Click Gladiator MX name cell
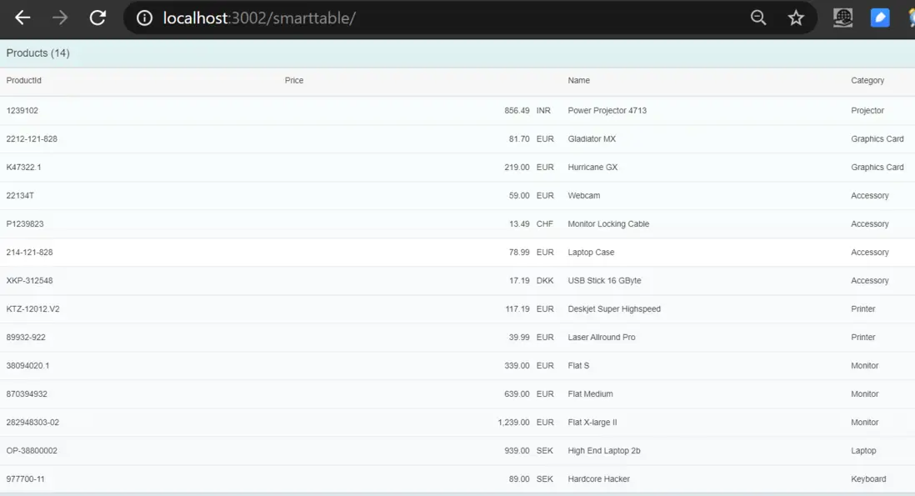This screenshot has width=915, height=496. click(592, 139)
